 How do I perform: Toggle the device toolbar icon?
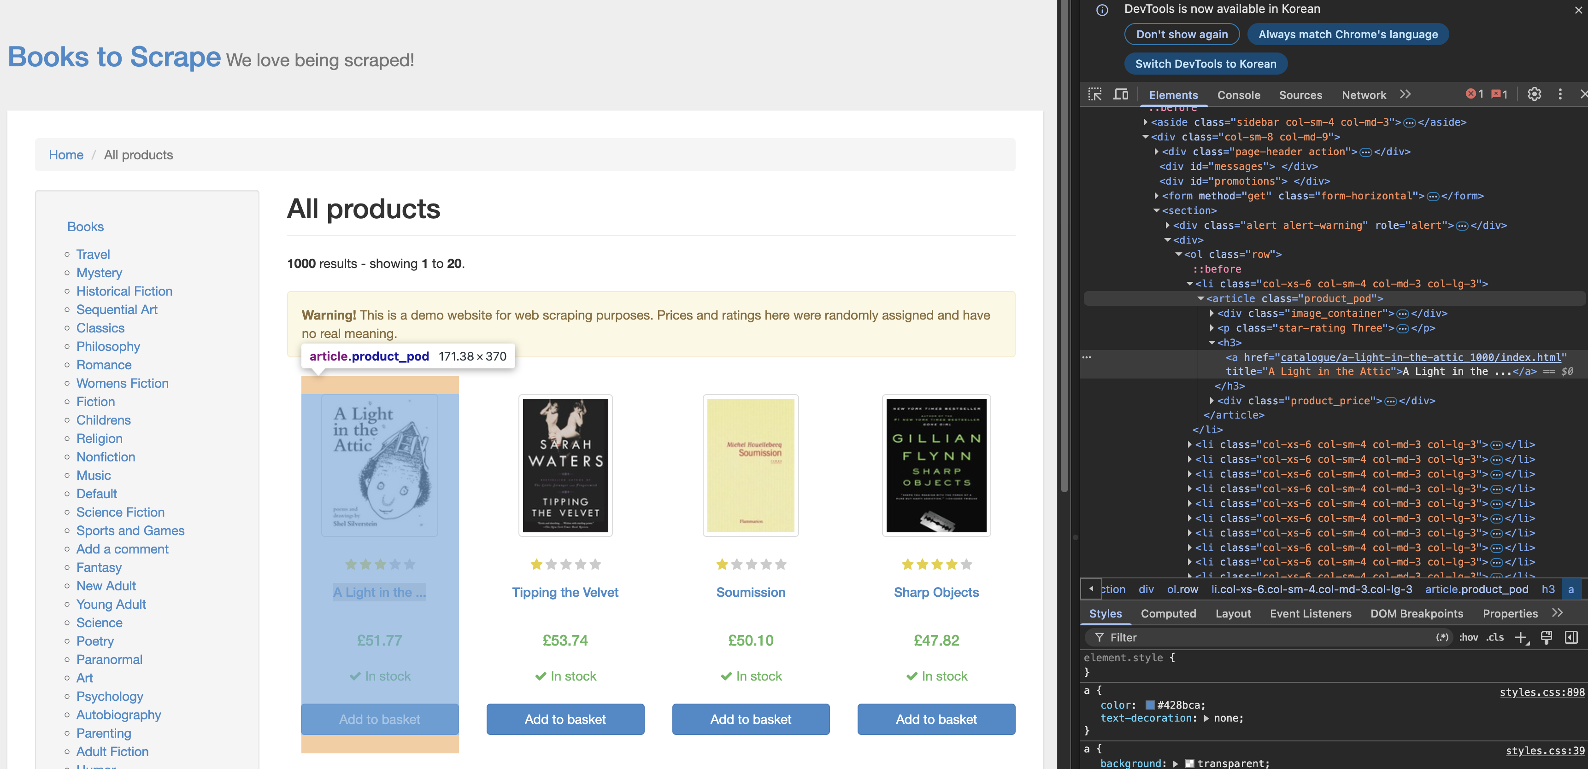[1121, 94]
